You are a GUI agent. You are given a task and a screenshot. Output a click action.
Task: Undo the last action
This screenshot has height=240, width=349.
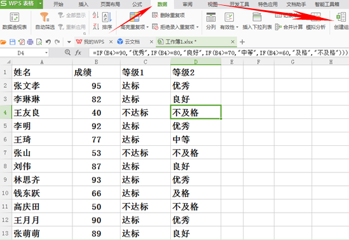coord(48,41)
